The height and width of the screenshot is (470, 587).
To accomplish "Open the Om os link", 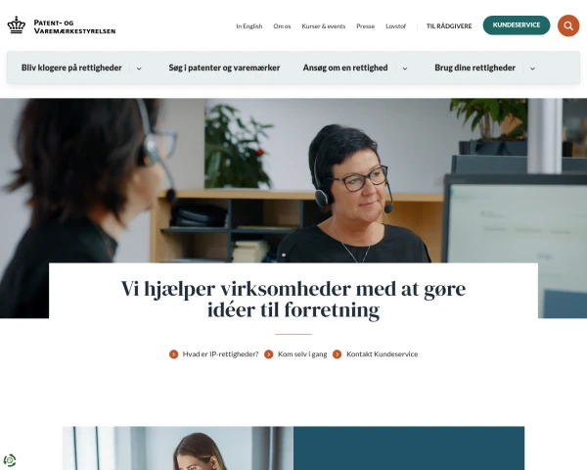I will (x=282, y=26).
